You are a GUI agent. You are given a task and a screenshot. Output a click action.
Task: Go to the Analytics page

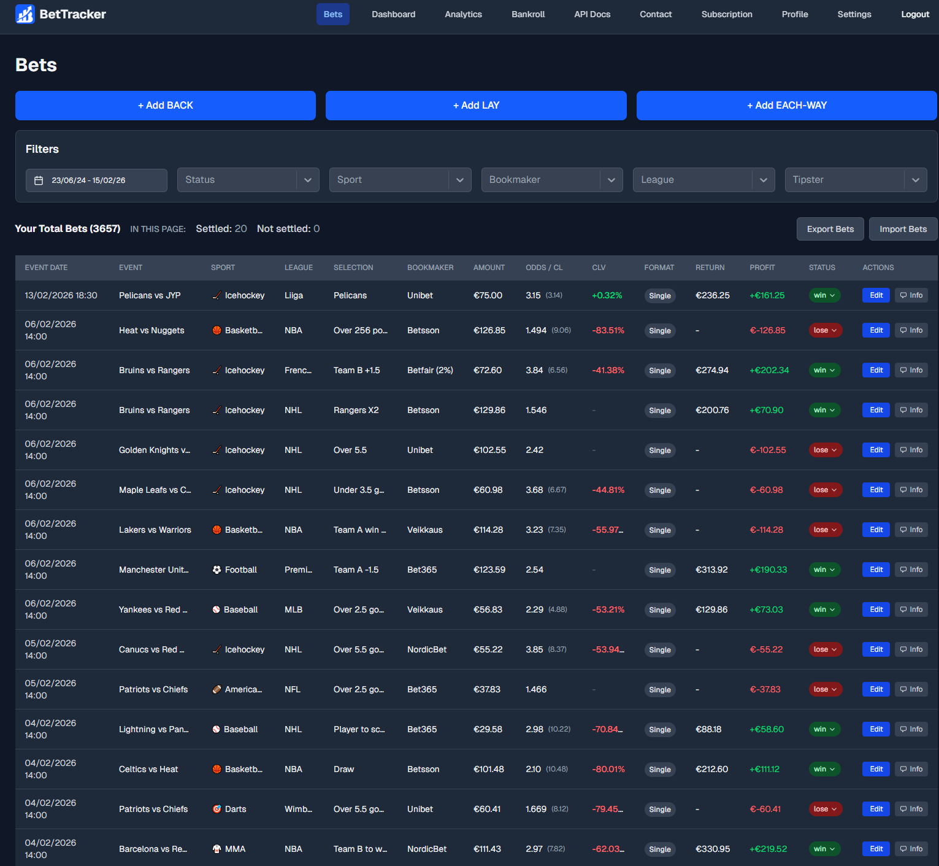coord(463,14)
